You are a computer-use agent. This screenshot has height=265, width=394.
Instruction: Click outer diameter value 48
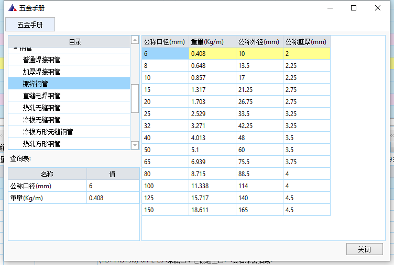(259, 138)
